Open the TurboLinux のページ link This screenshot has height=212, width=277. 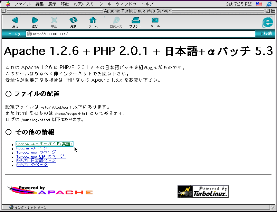click(36, 152)
